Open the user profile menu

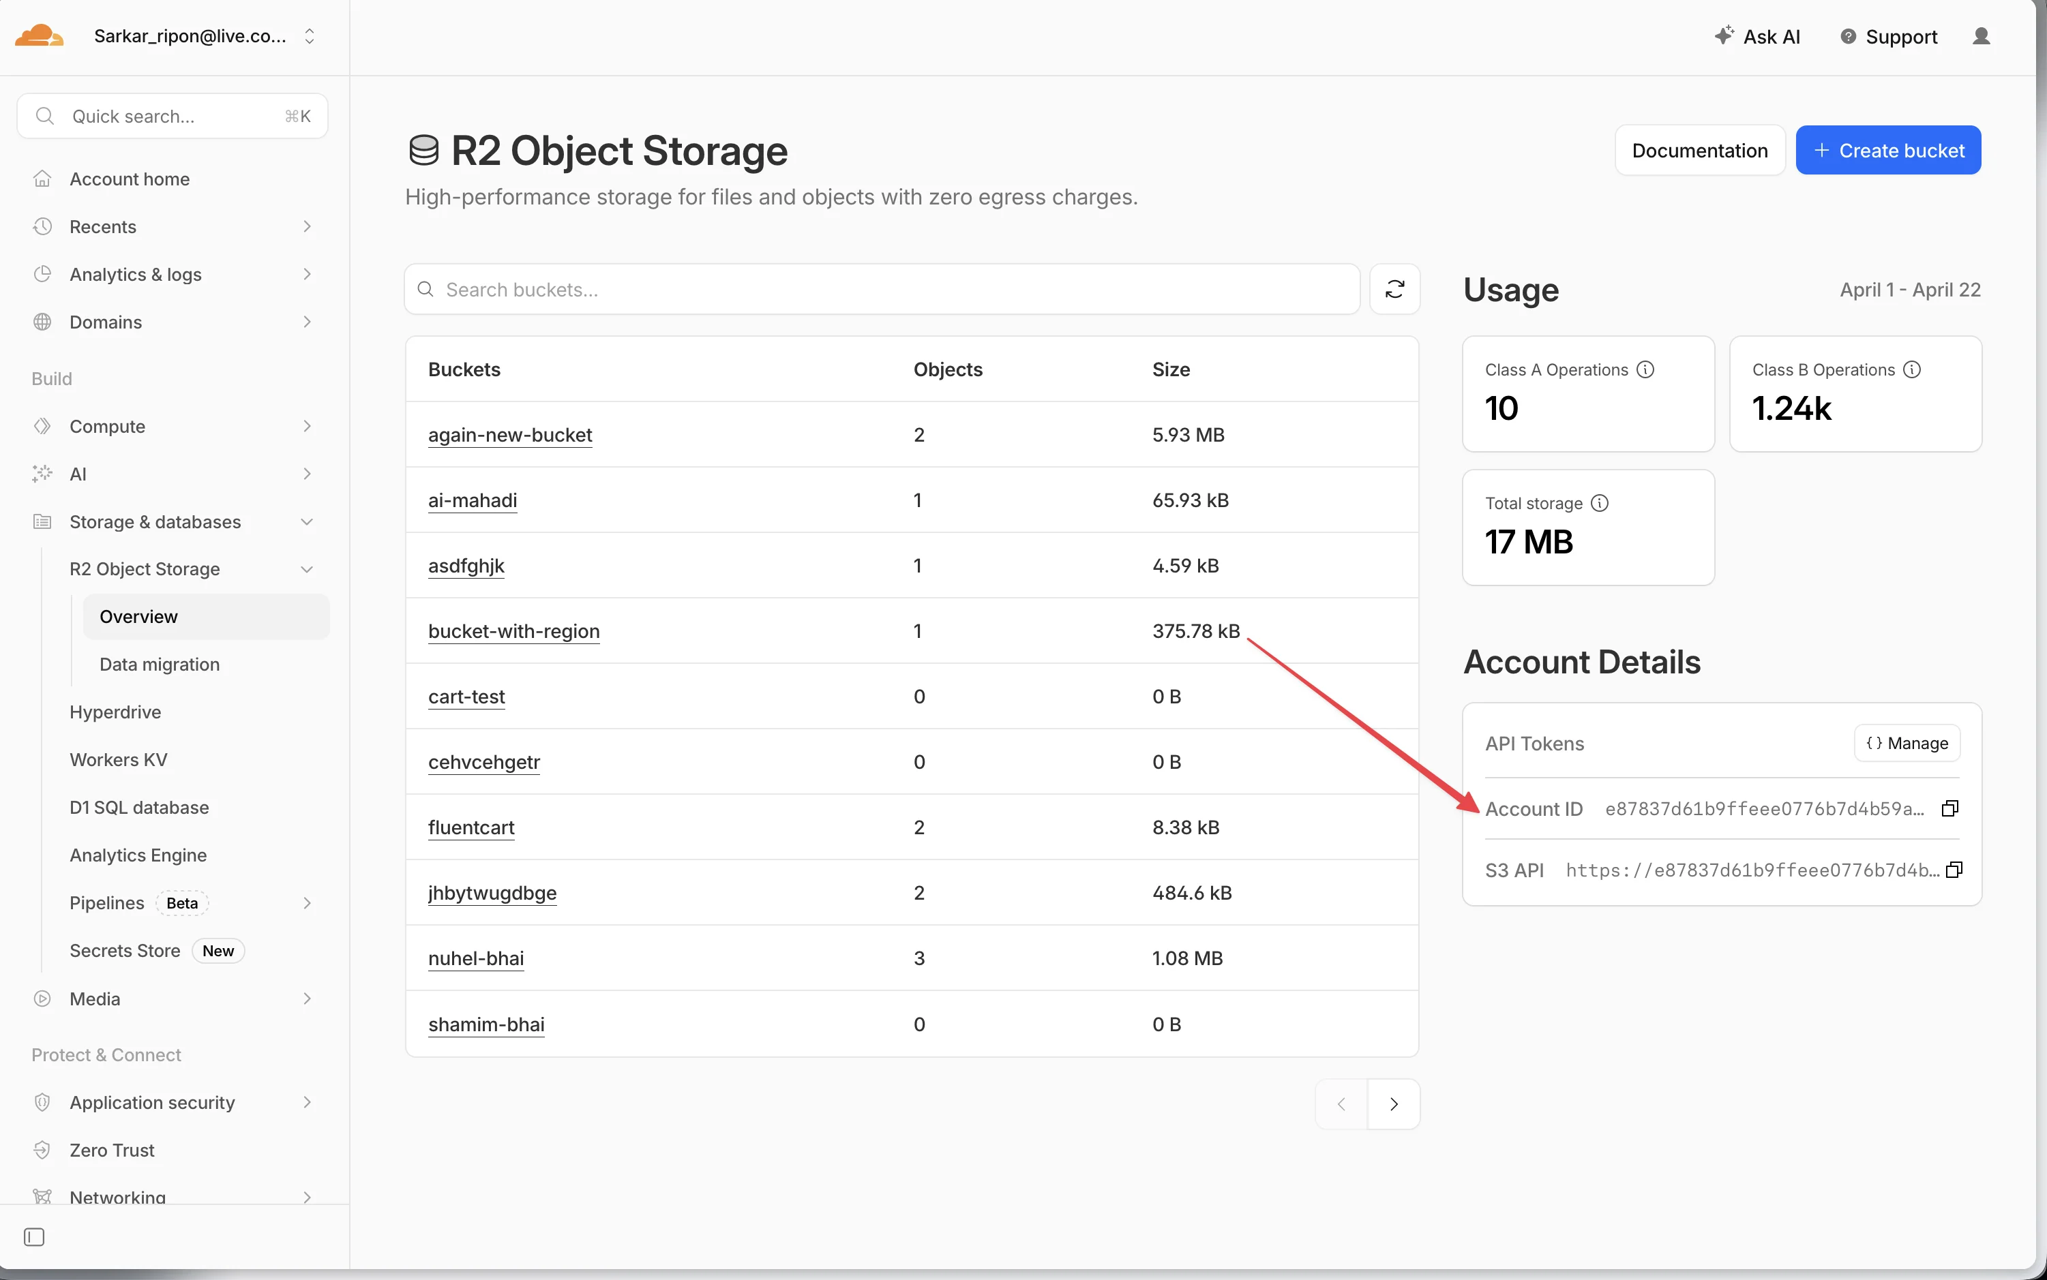pyautogui.click(x=1982, y=36)
